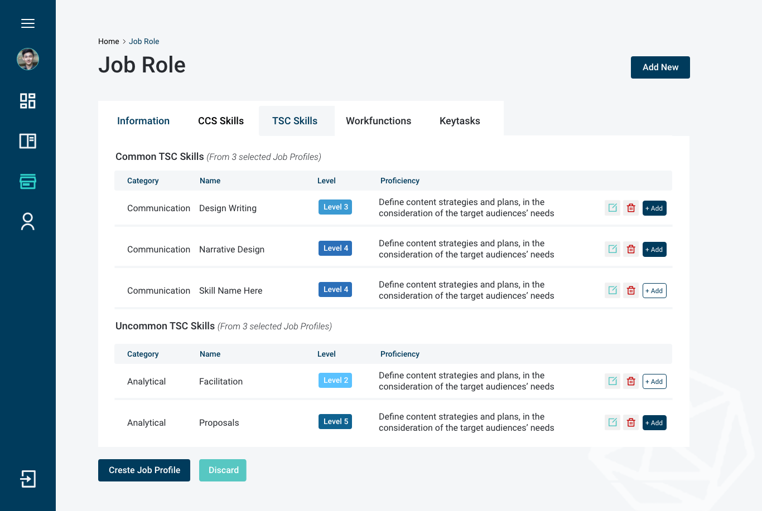
Task: Click the logout icon at sidebar bottom
Action: click(x=28, y=479)
